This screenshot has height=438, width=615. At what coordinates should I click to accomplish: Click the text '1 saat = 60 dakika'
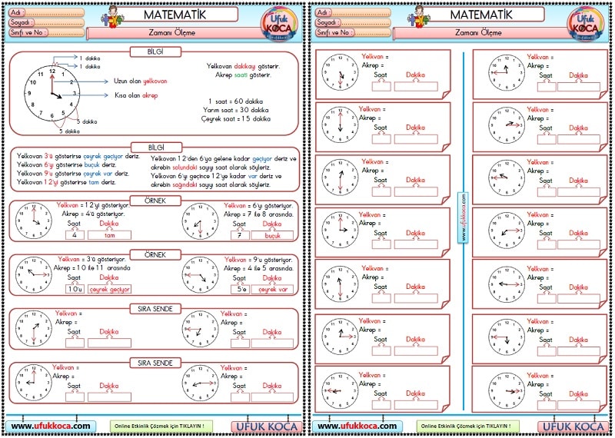(236, 101)
